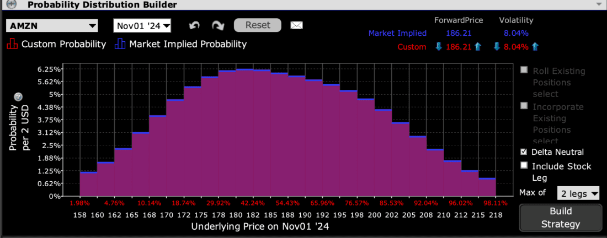
Task: Click the histogram bar above price 218
Action: pyautogui.click(x=487, y=187)
